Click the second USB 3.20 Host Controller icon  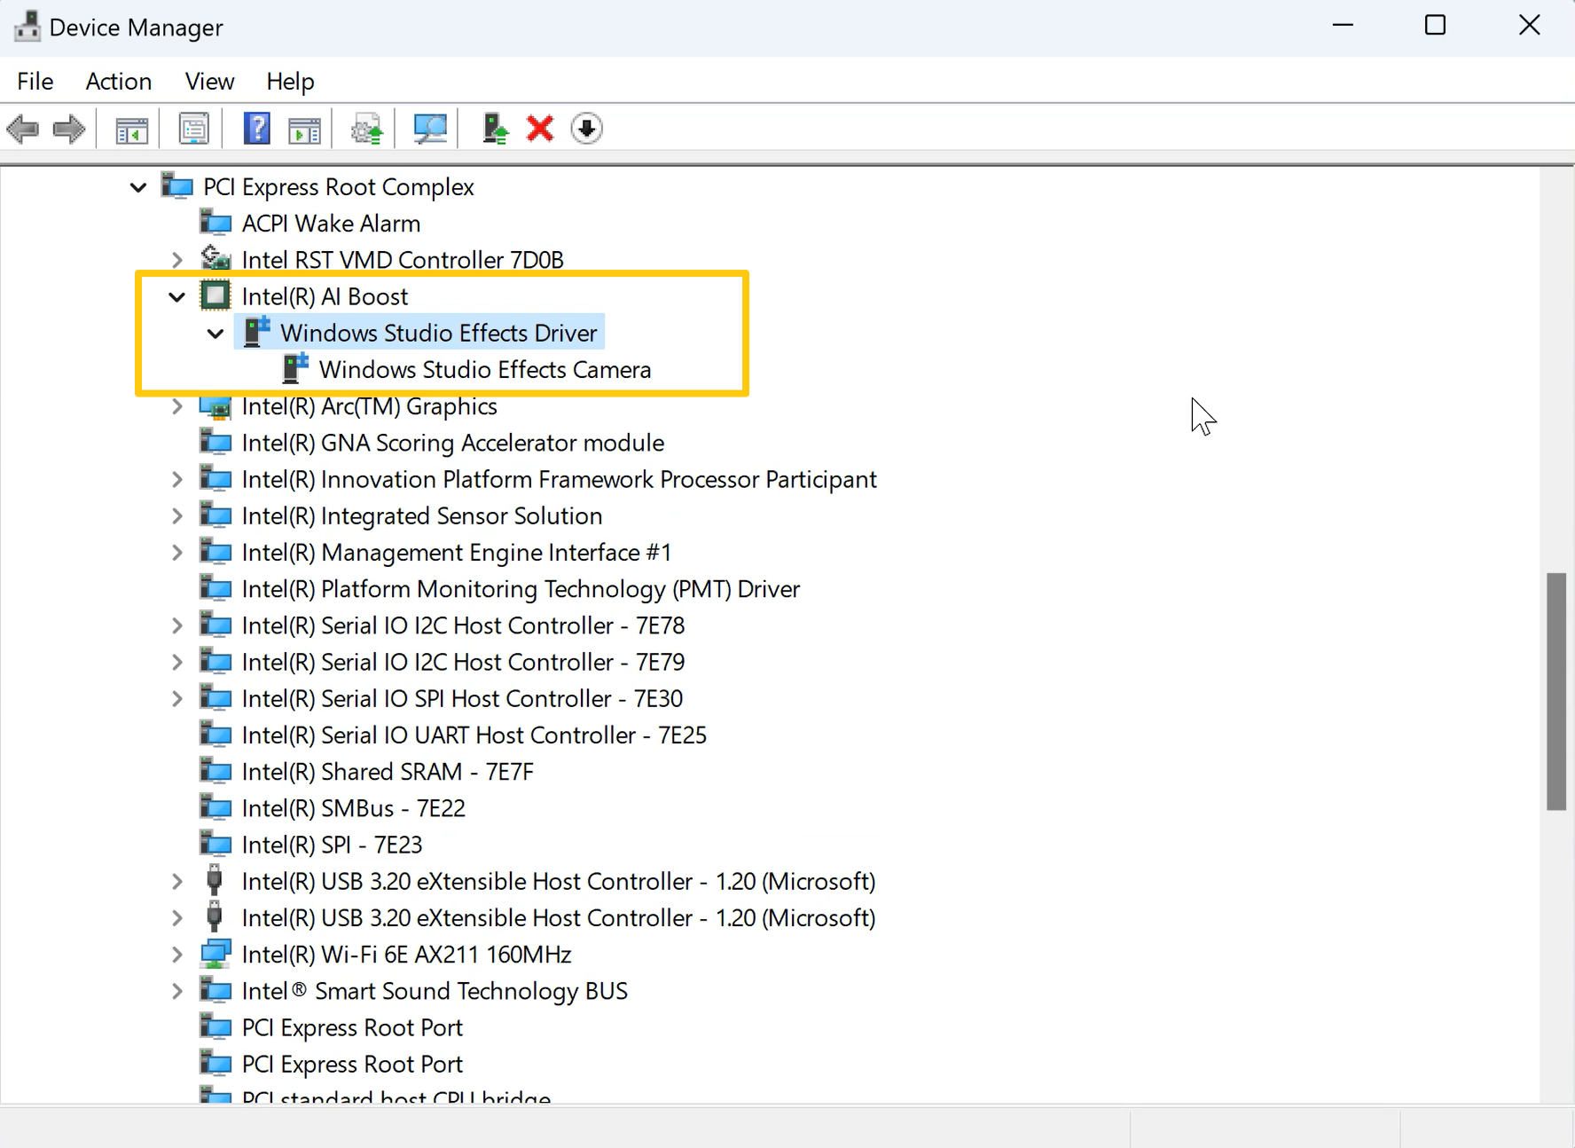click(214, 917)
